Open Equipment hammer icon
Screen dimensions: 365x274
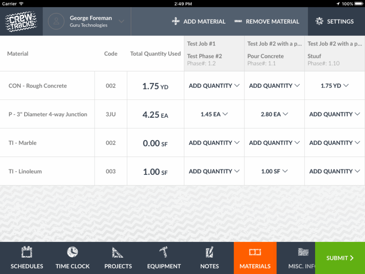(164, 252)
